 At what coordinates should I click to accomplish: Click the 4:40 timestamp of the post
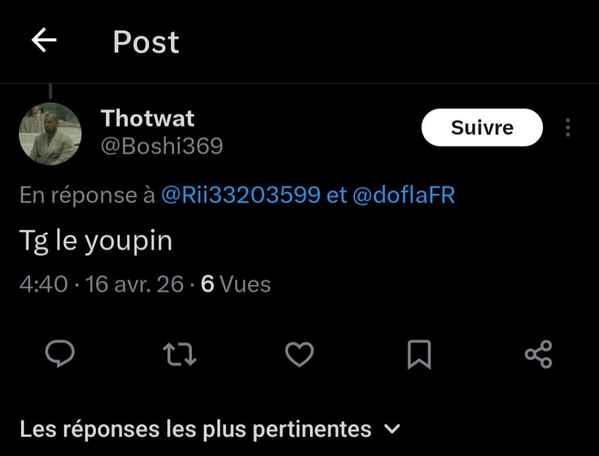(x=43, y=284)
